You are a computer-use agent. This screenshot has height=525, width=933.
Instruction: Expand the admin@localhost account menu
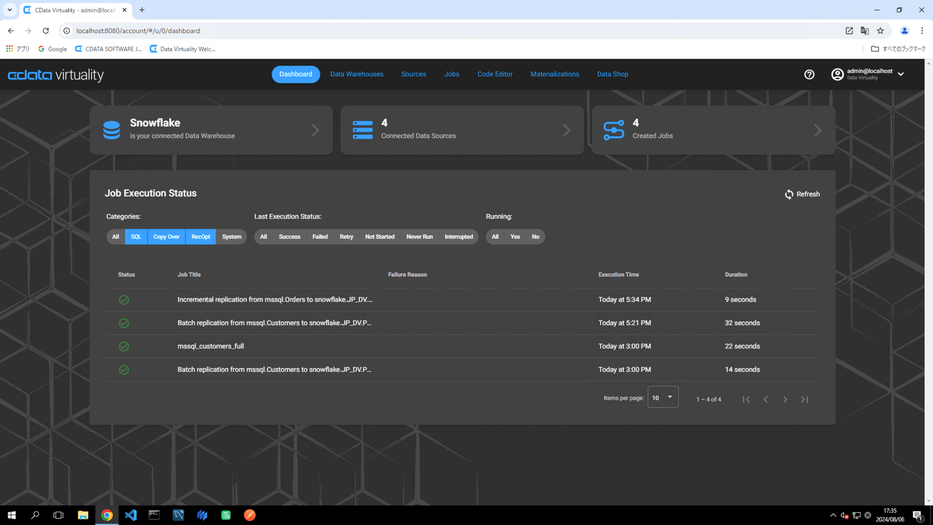[x=900, y=74]
